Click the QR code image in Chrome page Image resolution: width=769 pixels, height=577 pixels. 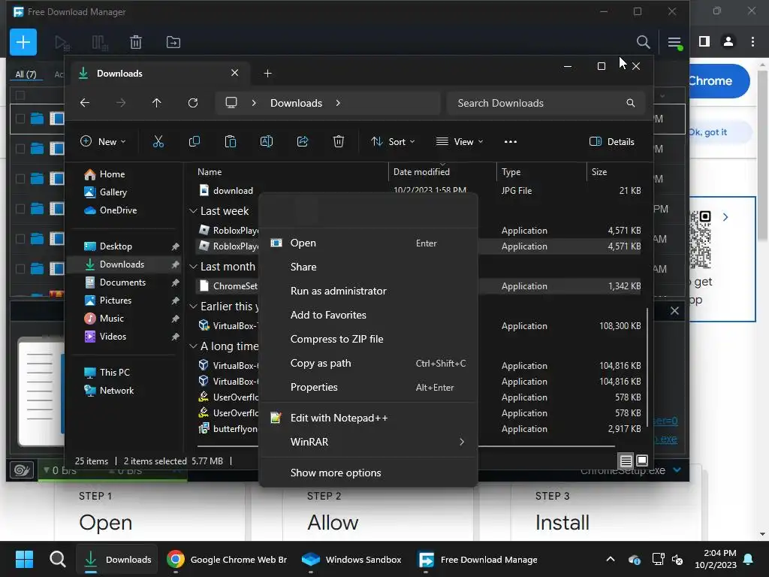(x=701, y=240)
